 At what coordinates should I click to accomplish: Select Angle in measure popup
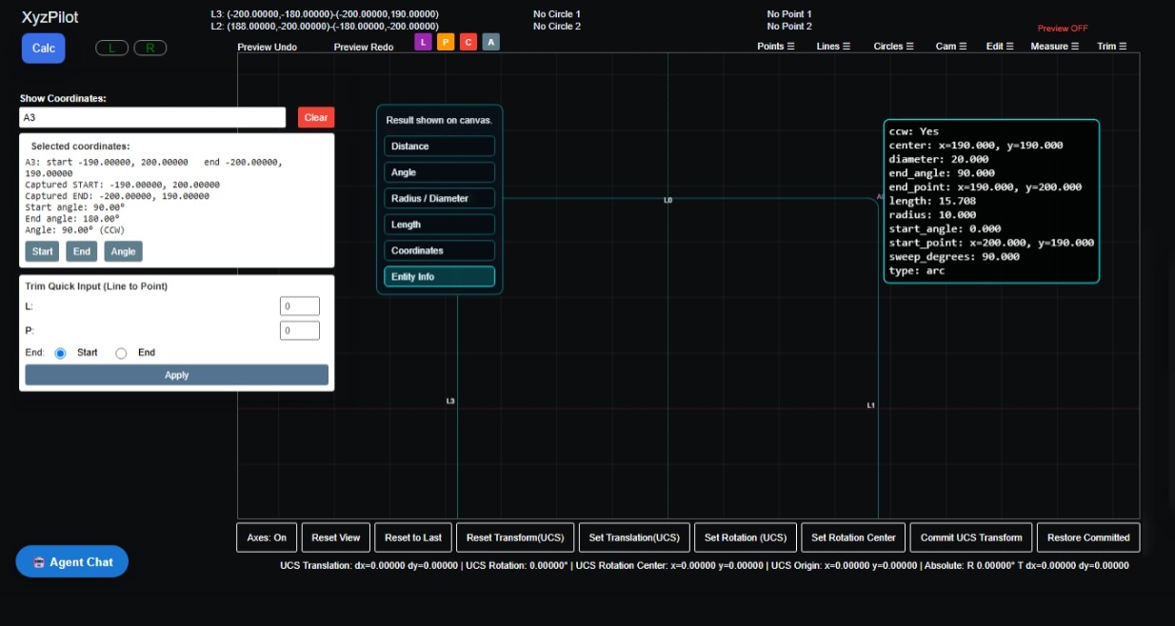[440, 172]
